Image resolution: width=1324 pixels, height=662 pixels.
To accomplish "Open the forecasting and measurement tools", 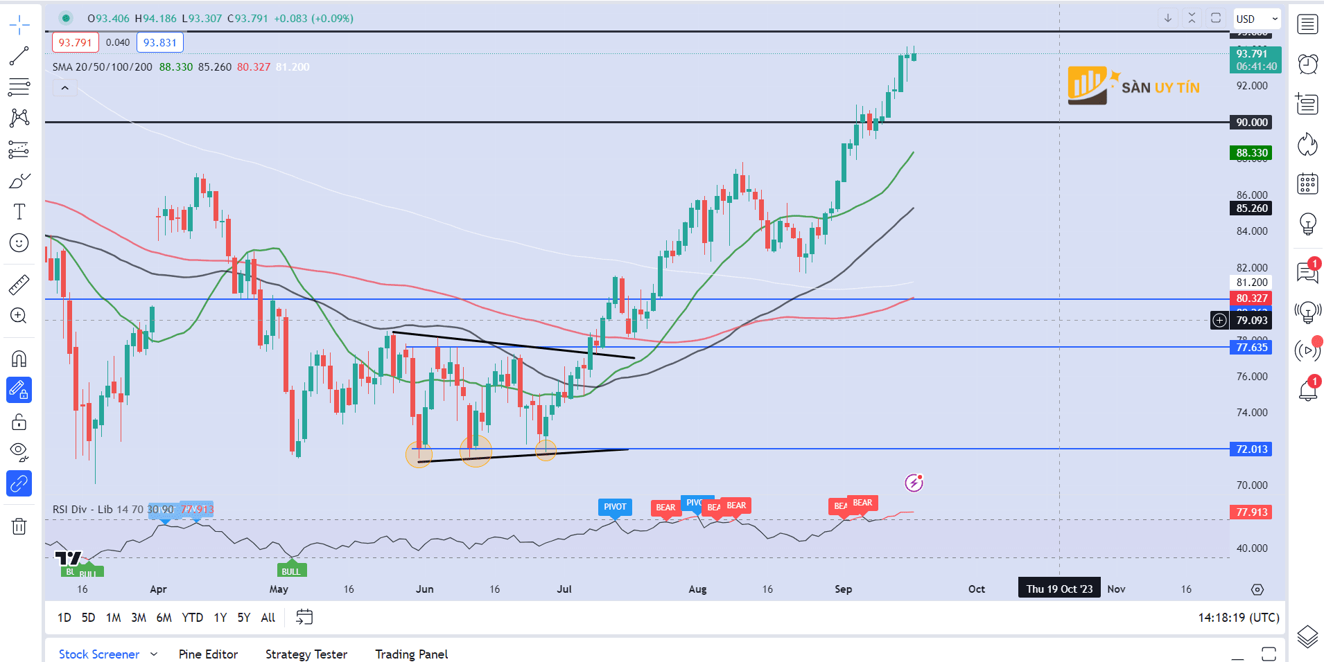I will coord(19,149).
